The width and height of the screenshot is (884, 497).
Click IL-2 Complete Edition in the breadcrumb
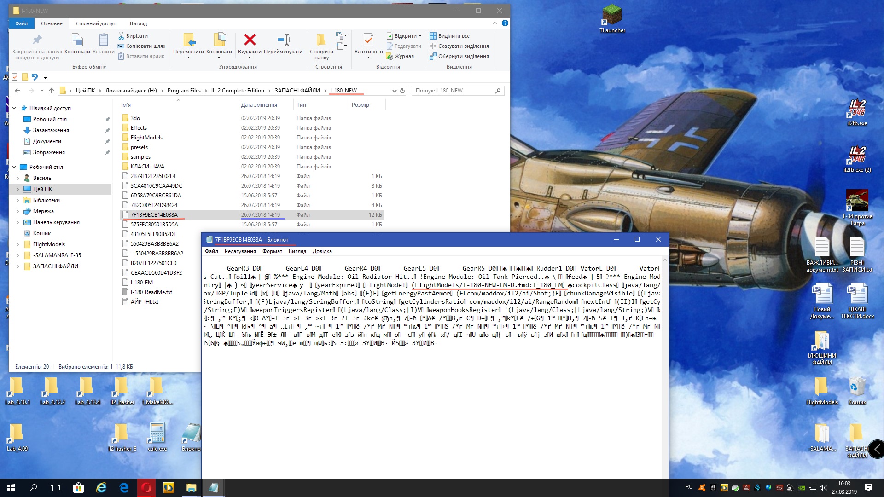tap(238, 91)
